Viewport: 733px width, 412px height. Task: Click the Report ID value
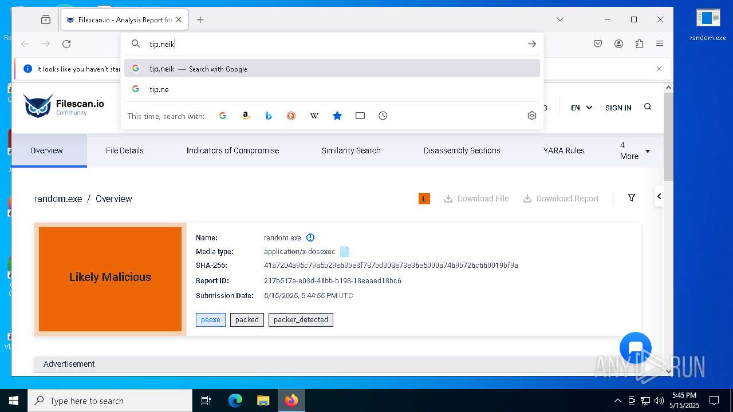(332, 281)
